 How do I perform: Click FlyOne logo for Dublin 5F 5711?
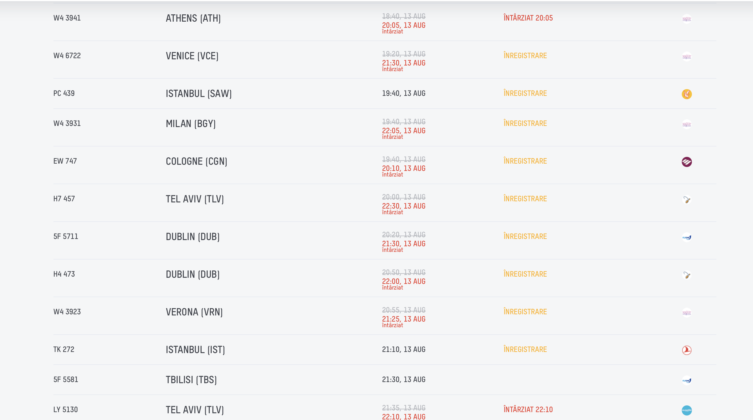(x=687, y=237)
